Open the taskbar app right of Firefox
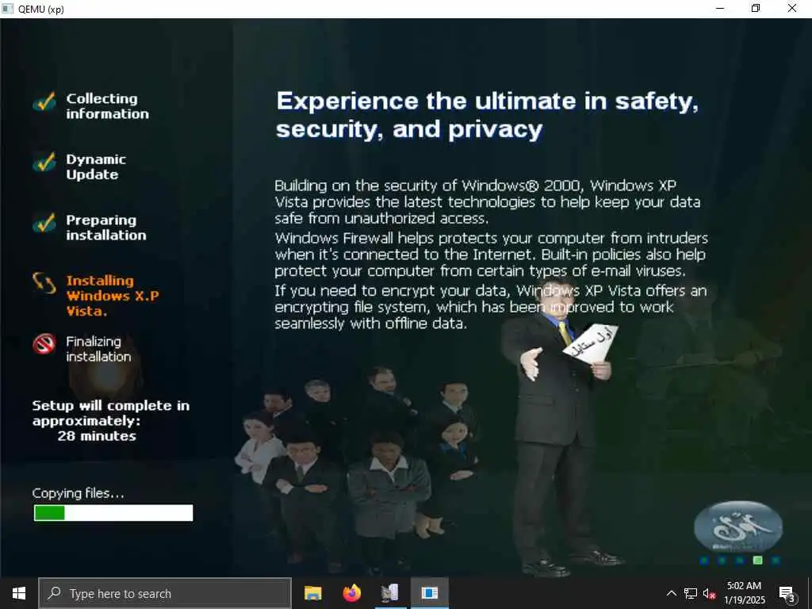Image resolution: width=812 pixels, height=609 pixels. coord(390,593)
